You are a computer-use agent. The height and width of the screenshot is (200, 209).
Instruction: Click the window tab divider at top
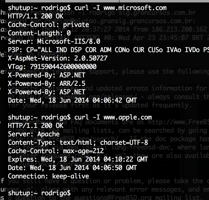coord(119,1)
